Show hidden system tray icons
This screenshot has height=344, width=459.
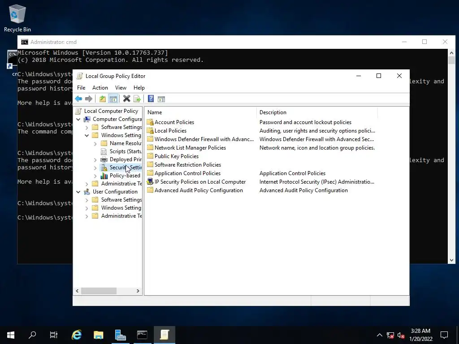point(379,335)
